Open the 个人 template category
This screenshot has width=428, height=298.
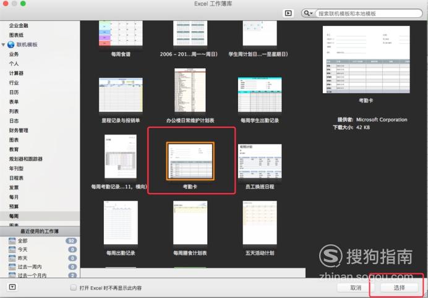14,64
